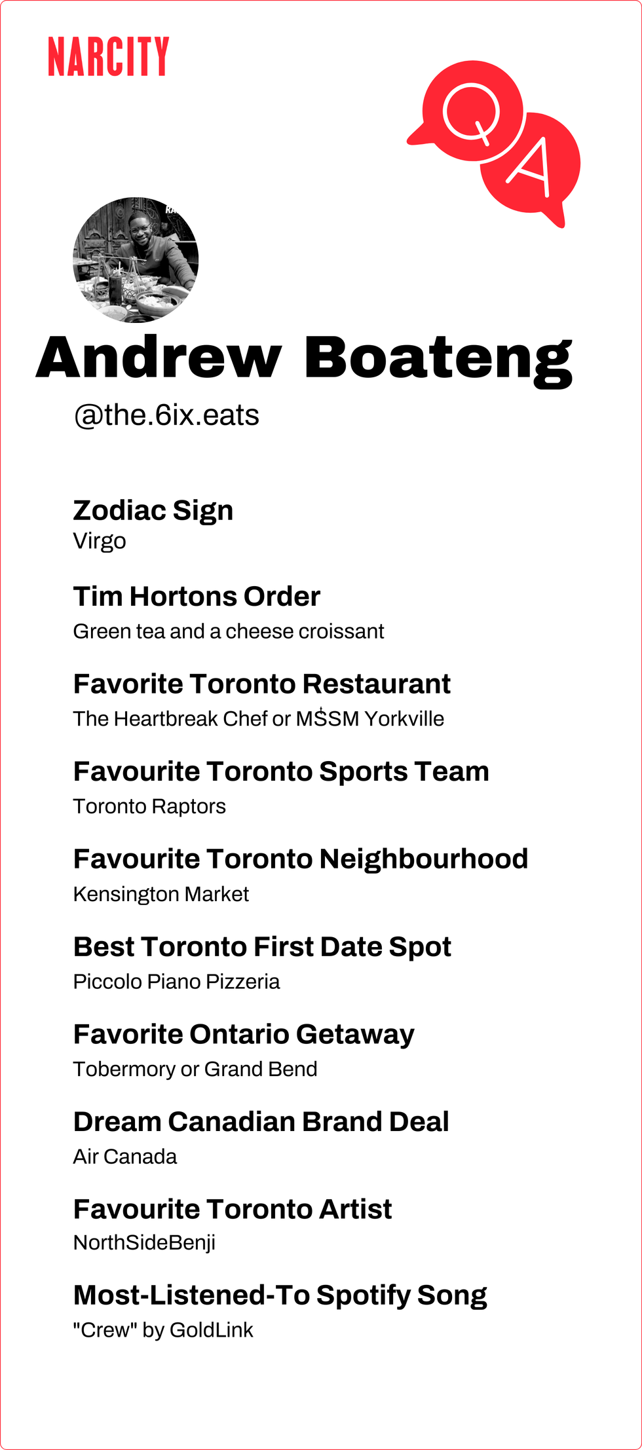Select the Tobermory or Grand Bend answer

click(195, 1069)
